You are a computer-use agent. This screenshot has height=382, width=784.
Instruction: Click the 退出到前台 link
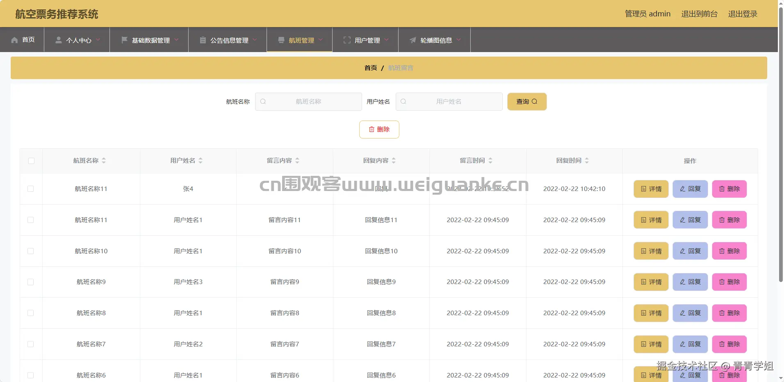700,14
